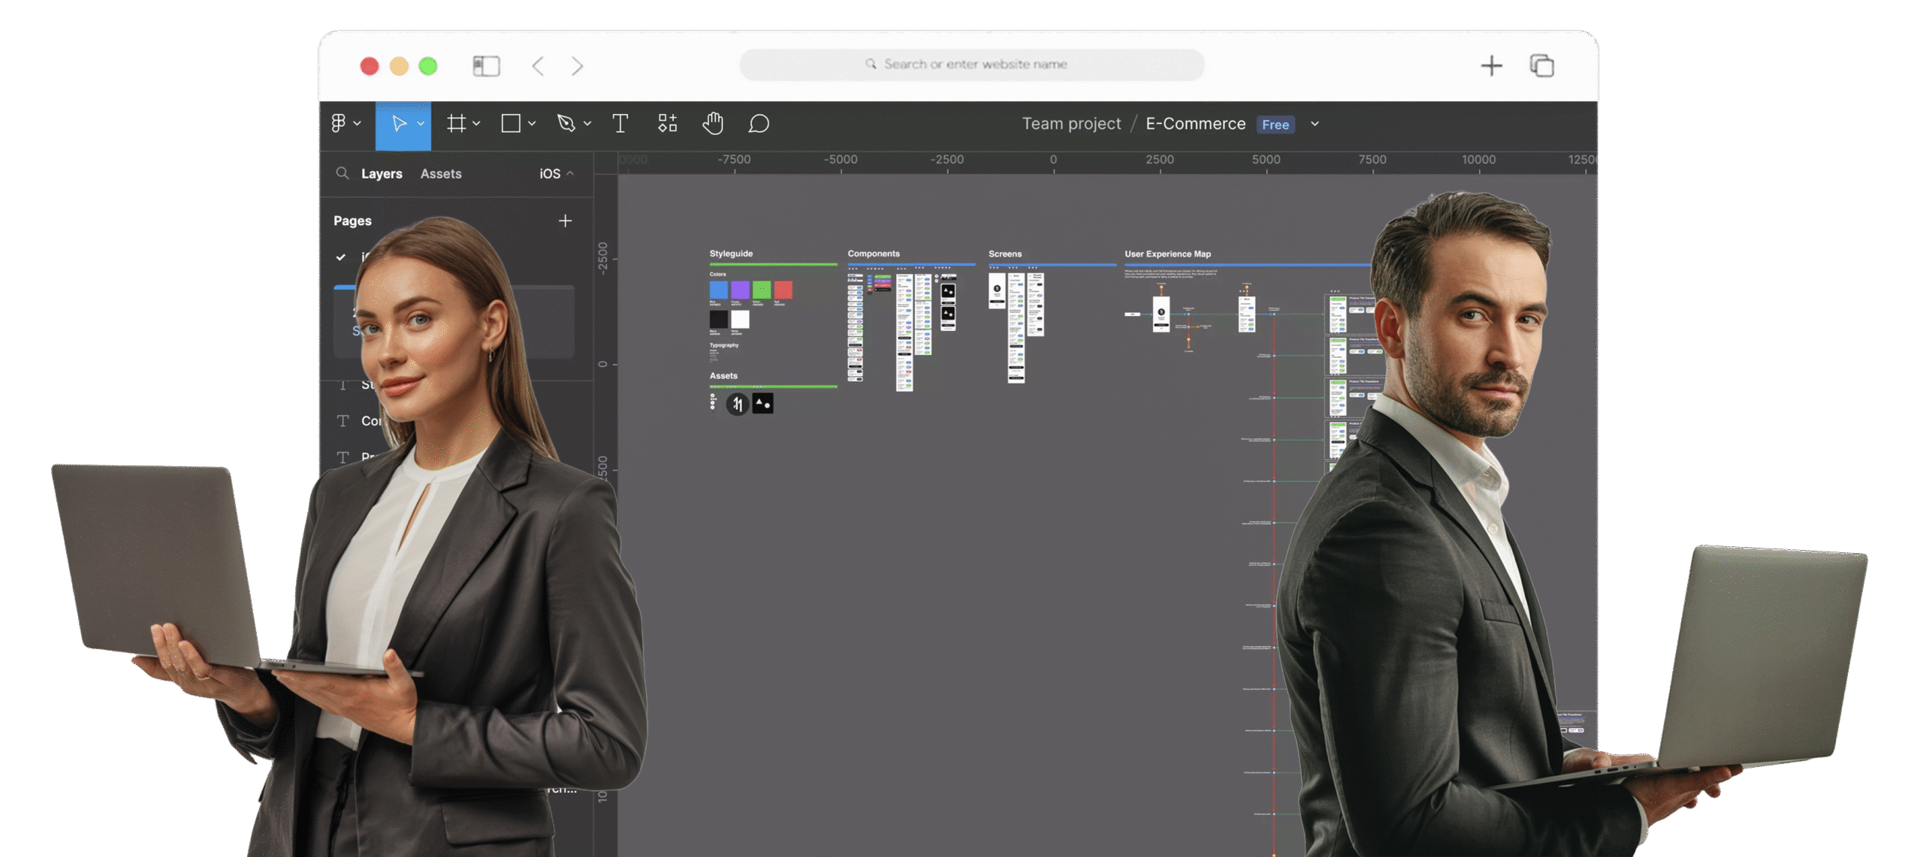Select the Frame tool
Image resolution: width=1923 pixels, height=857 pixels.
point(456,124)
